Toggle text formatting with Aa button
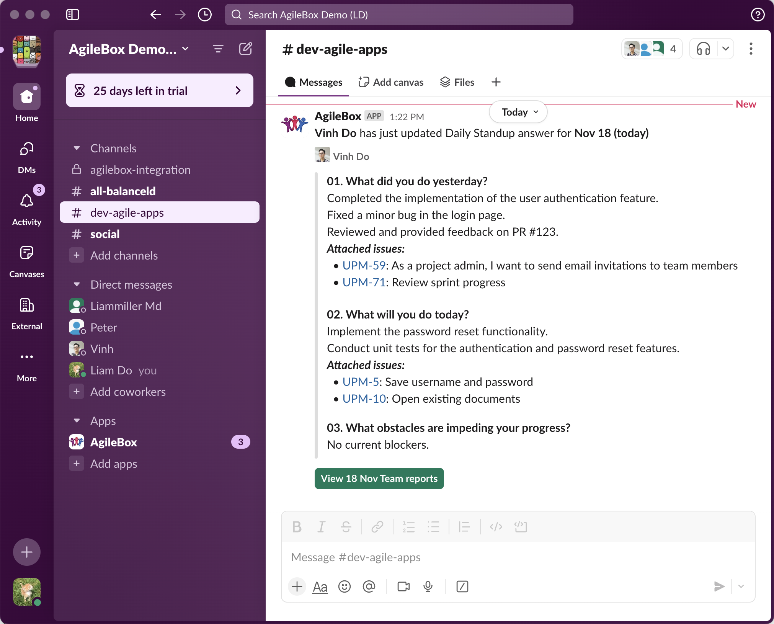The width and height of the screenshot is (774, 624). (x=320, y=586)
